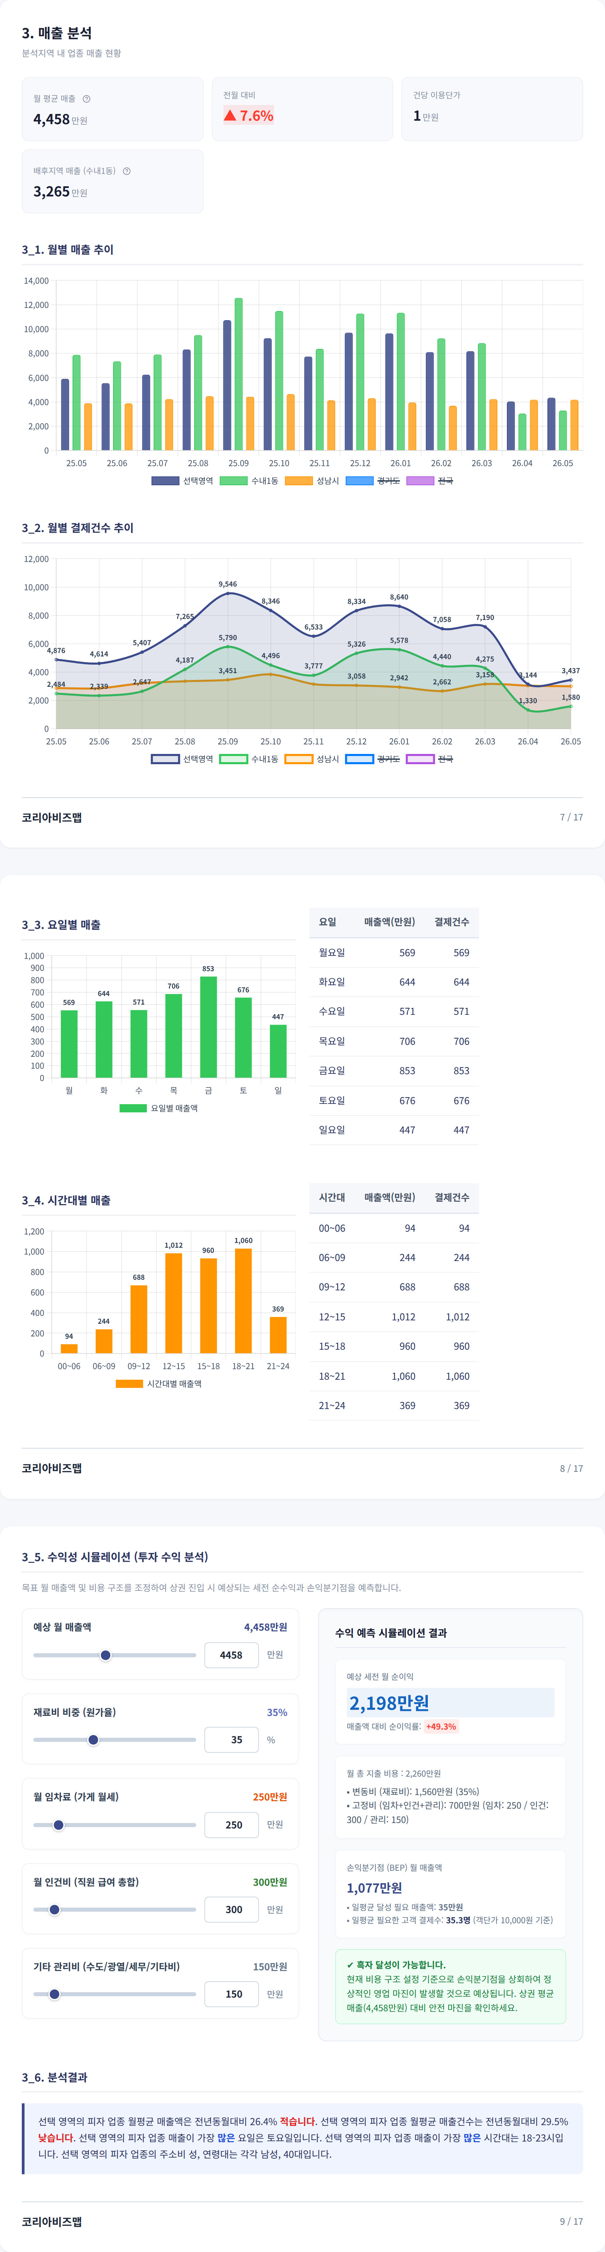Select the 06~09 row label in hourly table
This screenshot has width=605, height=2252.
pos(332,1258)
